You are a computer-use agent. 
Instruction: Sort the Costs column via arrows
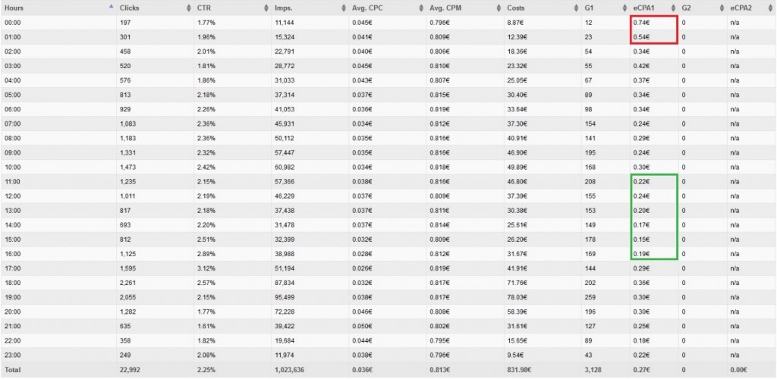(x=576, y=8)
